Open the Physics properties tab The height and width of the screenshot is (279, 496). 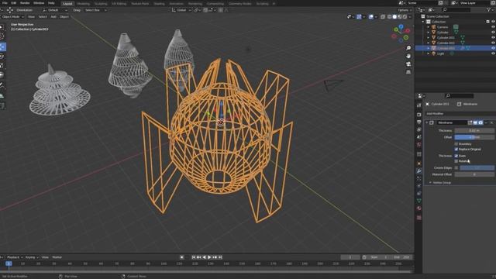(419, 186)
